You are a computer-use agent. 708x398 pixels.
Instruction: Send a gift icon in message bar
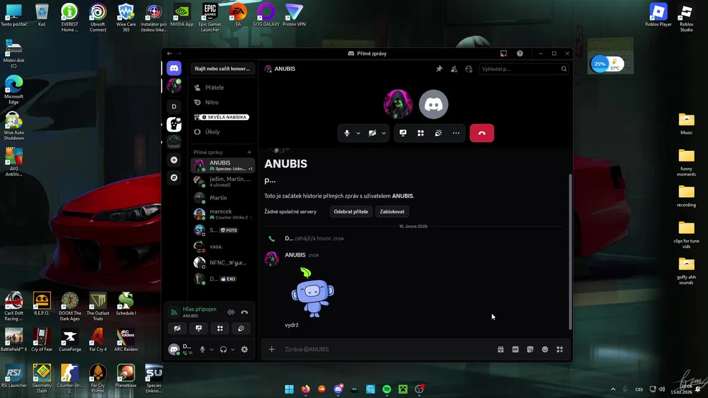pos(501,349)
